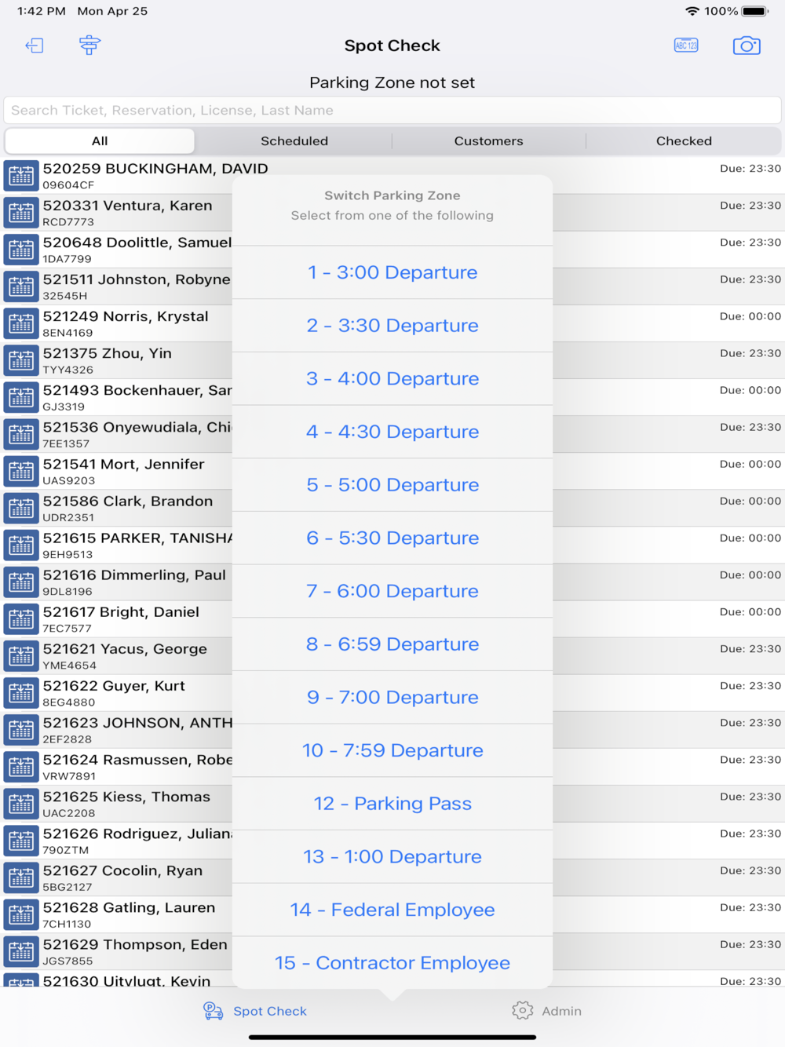The height and width of the screenshot is (1047, 785).
Task: Tap calendar icon for 520259 BUCKINGHAM, DAVID
Action: point(21,176)
